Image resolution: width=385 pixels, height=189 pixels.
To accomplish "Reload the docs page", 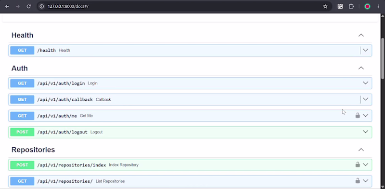I will click(x=28, y=6).
